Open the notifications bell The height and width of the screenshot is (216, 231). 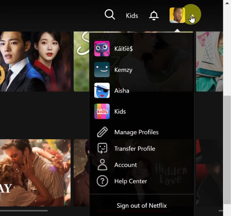[x=154, y=15]
